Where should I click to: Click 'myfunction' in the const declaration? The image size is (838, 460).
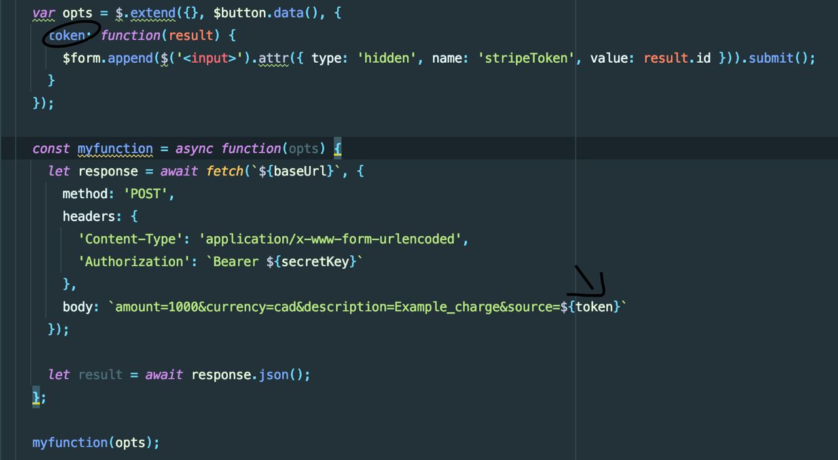point(115,149)
